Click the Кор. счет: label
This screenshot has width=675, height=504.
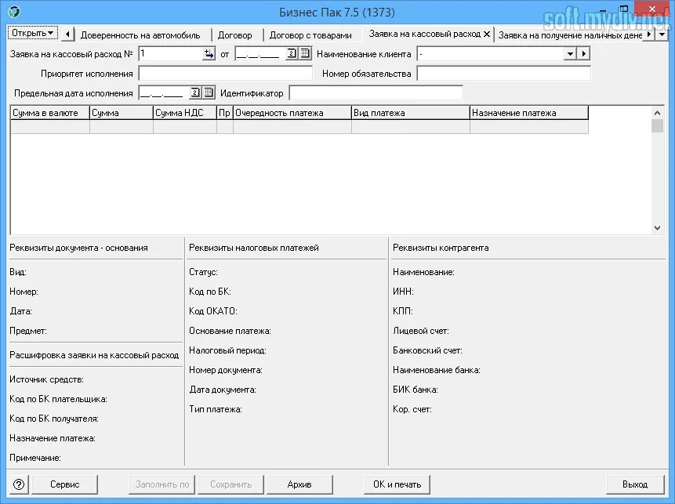click(412, 409)
